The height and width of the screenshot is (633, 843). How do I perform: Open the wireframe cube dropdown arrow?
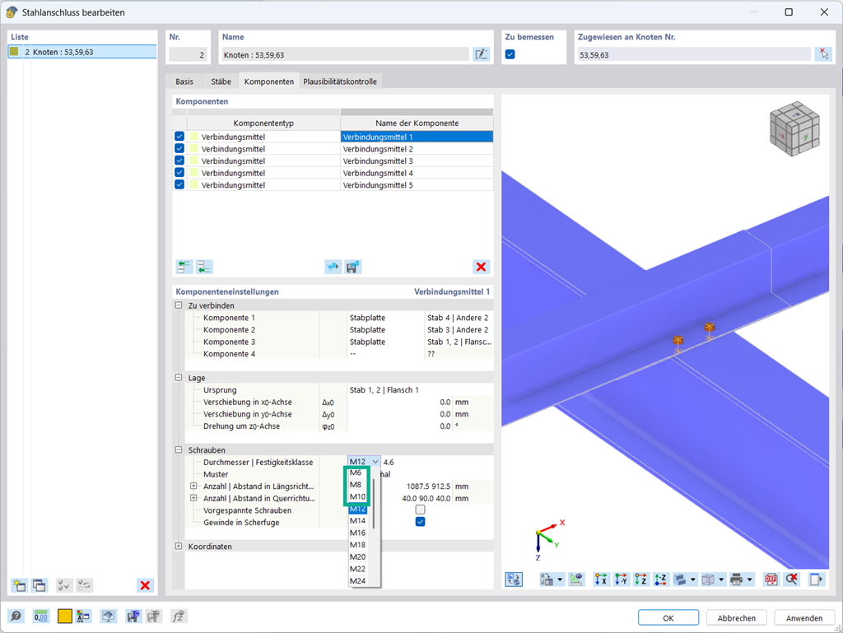point(721,579)
